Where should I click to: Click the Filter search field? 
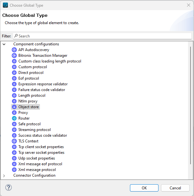[102, 36]
